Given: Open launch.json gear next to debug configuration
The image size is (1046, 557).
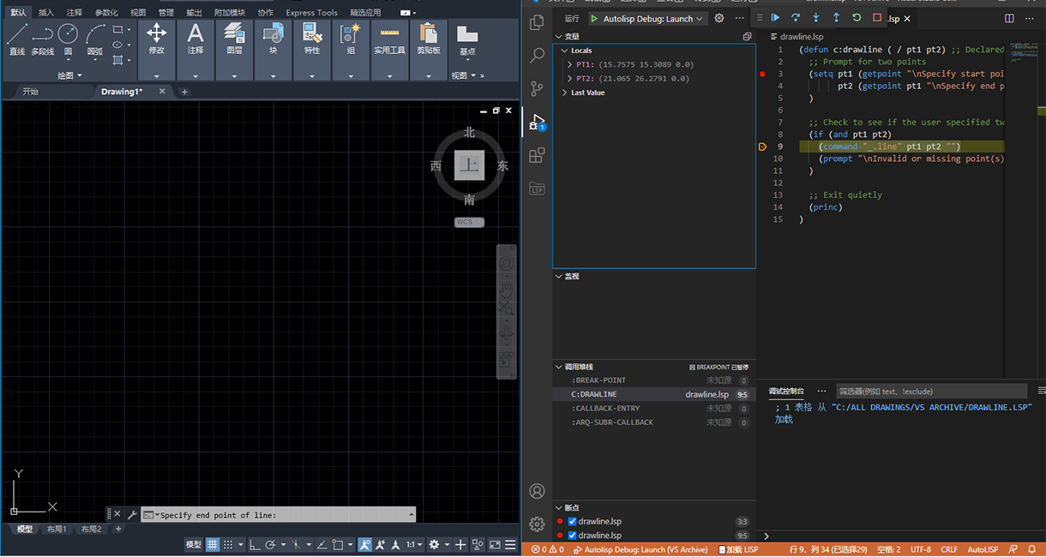Looking at the screenshot, I should 719,18.
